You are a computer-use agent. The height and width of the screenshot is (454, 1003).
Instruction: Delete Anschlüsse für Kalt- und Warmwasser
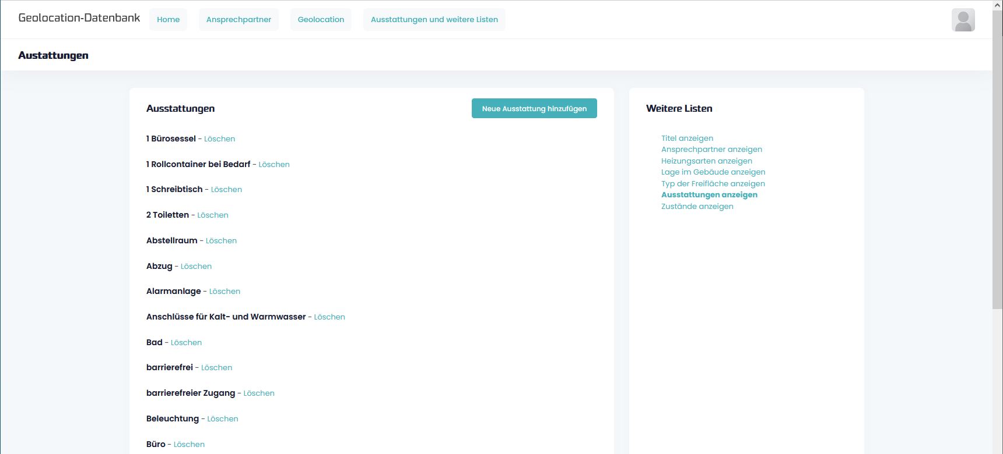[x=329, y=317]
